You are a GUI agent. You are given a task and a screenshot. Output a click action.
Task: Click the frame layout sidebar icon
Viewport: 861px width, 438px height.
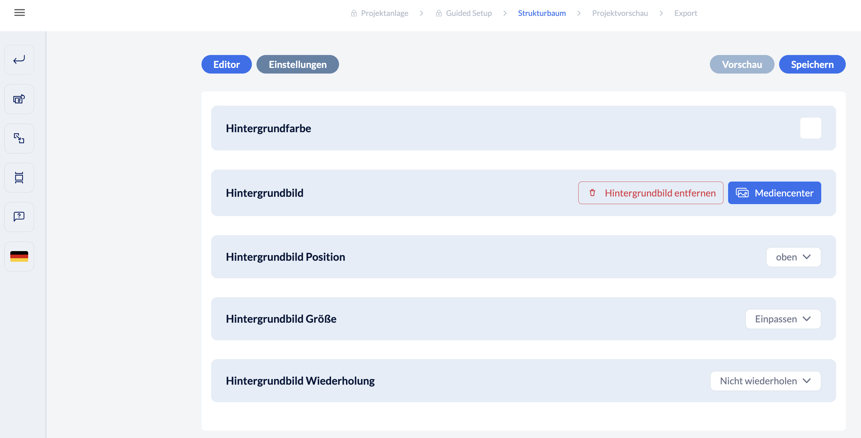pyautogui.click(x=19, y=177)
